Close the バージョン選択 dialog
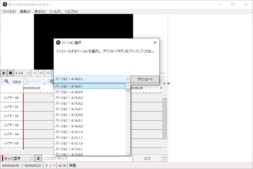 tap(155, 42)
